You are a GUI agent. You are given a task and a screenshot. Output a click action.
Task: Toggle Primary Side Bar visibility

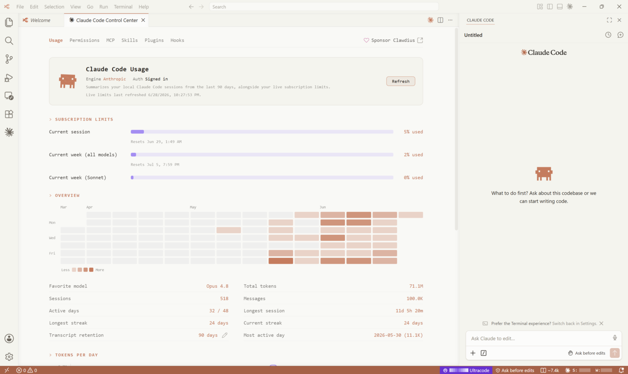coord(550,7)
